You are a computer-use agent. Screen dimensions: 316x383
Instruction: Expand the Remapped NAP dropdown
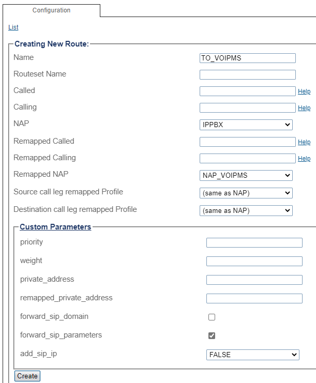[x=246, y=175]
